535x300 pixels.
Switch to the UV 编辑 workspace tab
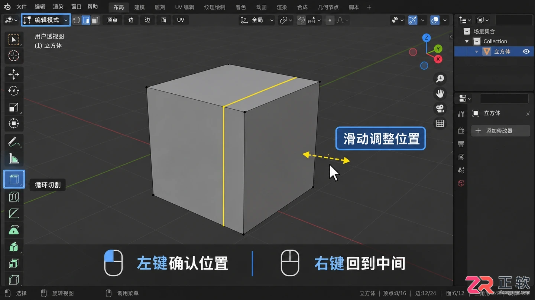tap(185, 7)
